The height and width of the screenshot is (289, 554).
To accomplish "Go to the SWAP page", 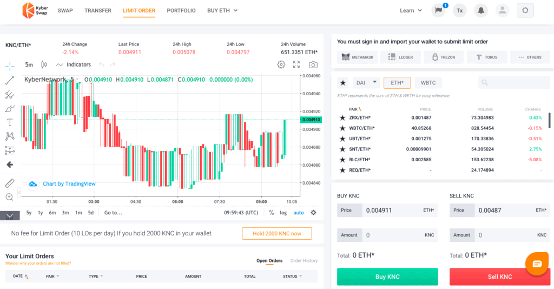I will pyautogui.click(x=65, y=11).
